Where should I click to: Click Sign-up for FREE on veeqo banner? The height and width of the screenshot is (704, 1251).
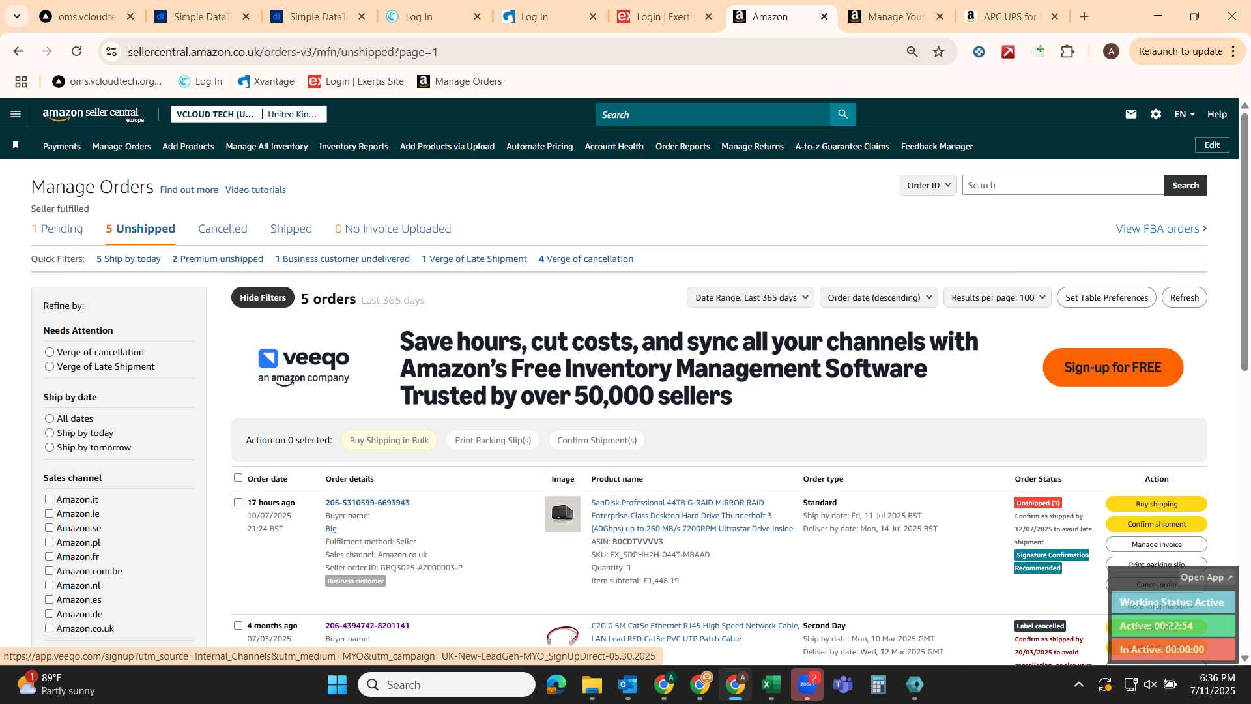pos(1112,367)
